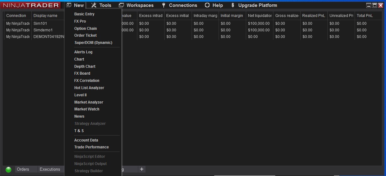Open the Tools menu
The width and height of the screenshot is (386, 176).
pos(105,5)
